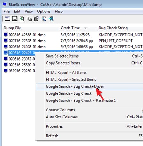Choose Copy Selected Items from context menu

pyautogui.click(x=89, y=63)
